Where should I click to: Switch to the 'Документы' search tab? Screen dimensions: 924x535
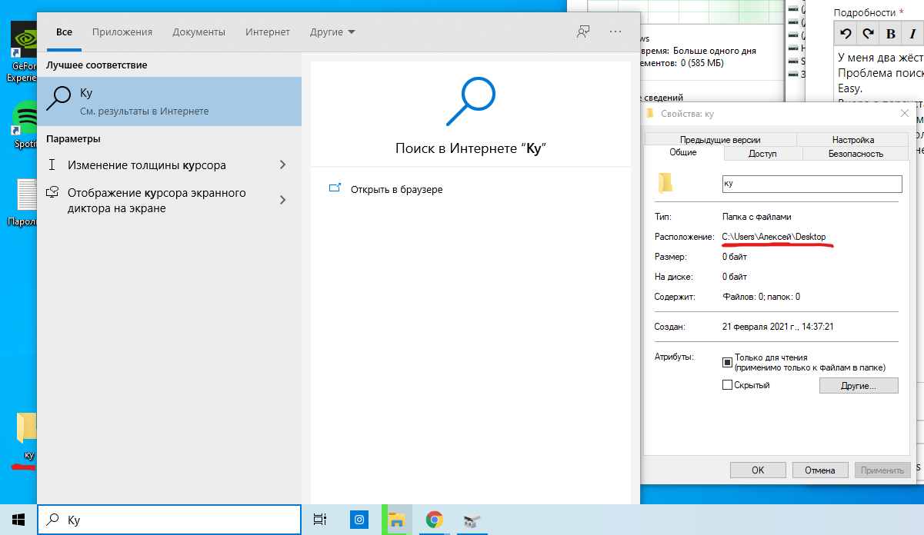point(198,32)
